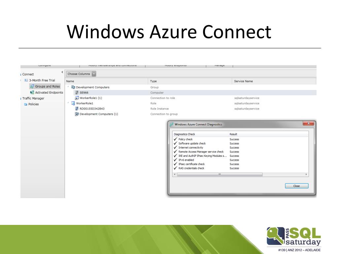Click the Development Computers group icon
This screenshot has width=338, height=254.
73,87
